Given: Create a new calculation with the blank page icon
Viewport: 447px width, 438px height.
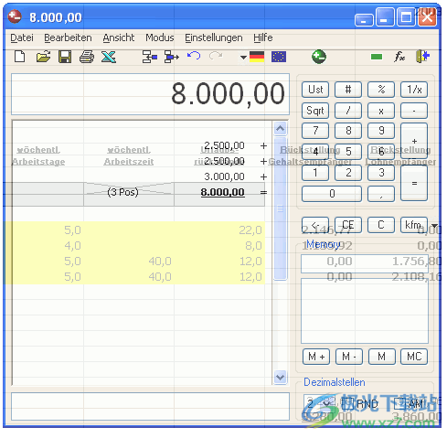Looking at the screenshot, I should click(20, 57).
